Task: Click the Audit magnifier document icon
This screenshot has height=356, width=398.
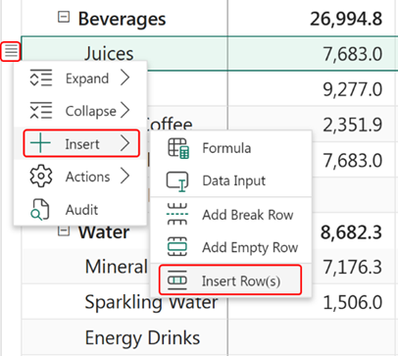Action: (40, 210)
